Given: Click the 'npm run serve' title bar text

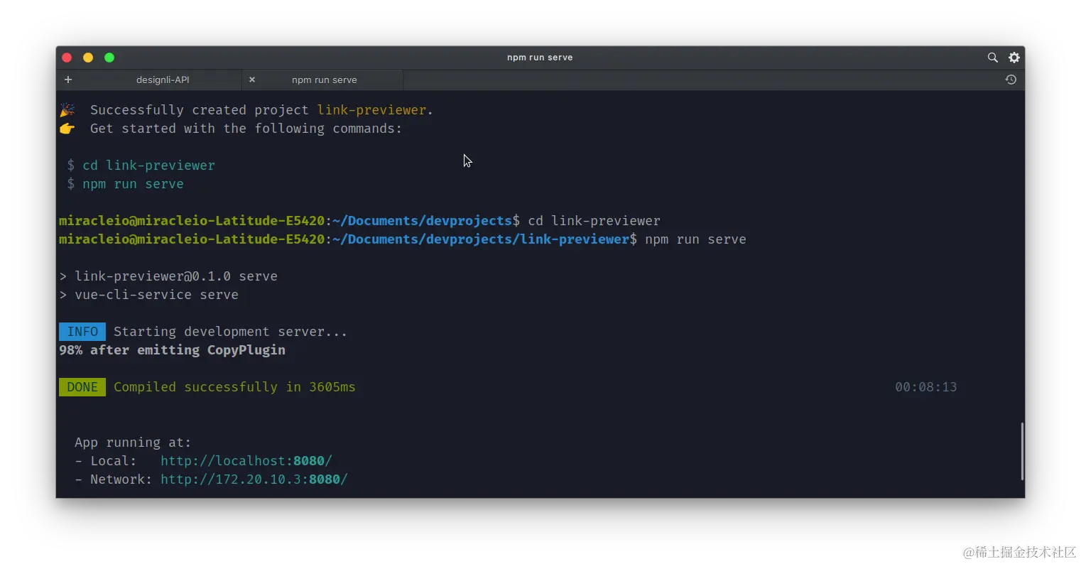Looking at the screenshot, I should pyautogui.click(x=540, y=58).
